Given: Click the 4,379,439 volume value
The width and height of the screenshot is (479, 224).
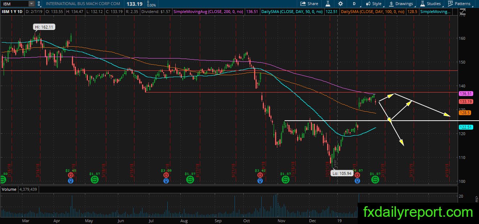Looking at the screenshot, I should [x=28, y=189].
